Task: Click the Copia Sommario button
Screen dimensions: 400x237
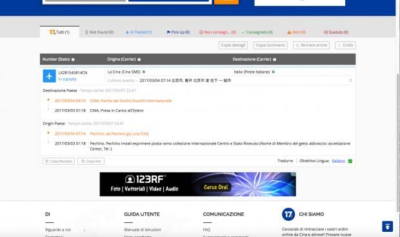Action: [x=270, y=45]
